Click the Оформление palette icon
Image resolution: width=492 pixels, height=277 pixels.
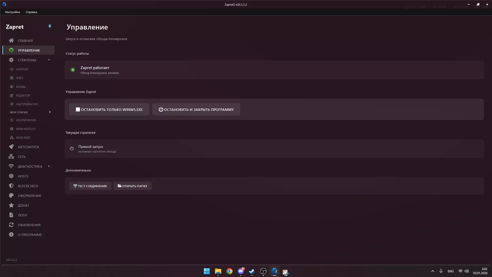point(11,196)
